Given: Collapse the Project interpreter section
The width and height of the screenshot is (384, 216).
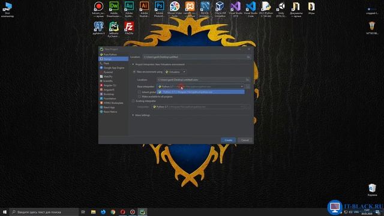Looking at the screenshot, I should [133, 64].
